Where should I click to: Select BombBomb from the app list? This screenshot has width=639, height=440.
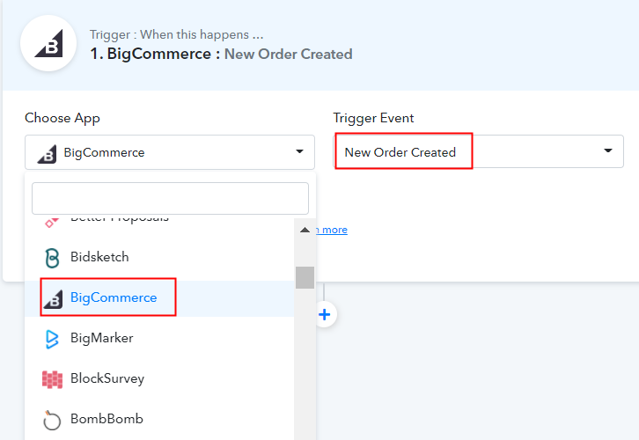(x=159, y=419)
